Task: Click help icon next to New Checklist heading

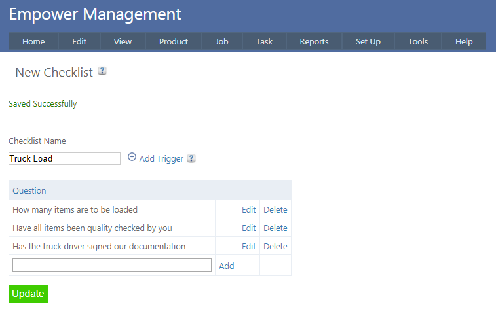Action: [x=102, y=71]
